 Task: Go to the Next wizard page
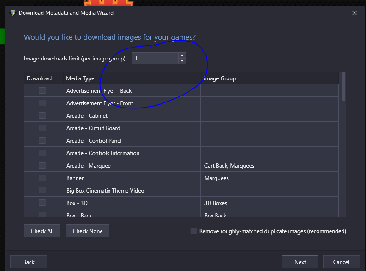(x=300, y=262)
